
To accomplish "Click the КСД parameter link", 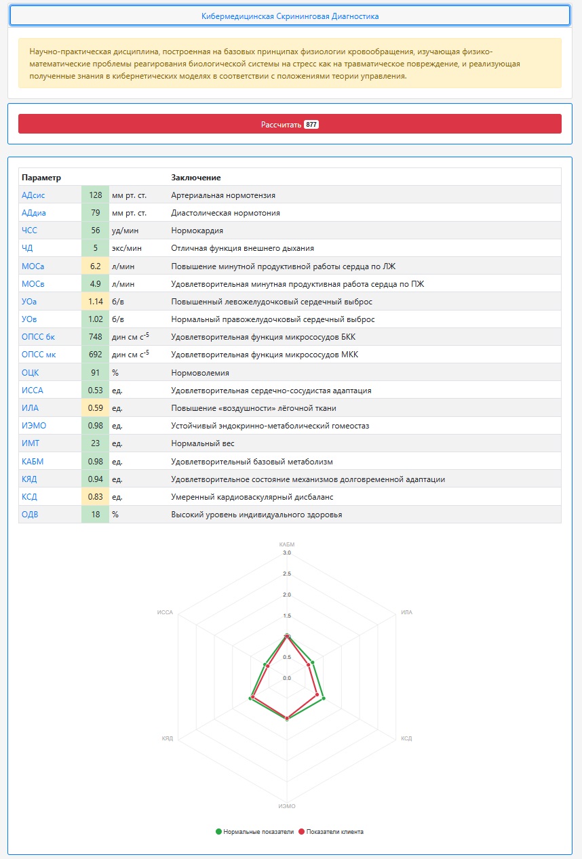I will pyautogui.click(x=30, y=497).
